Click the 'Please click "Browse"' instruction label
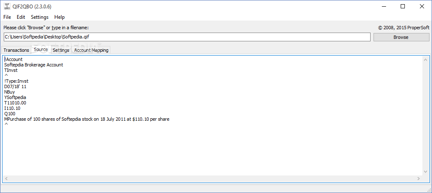The height and width of the screenshot is (193, 432). pos(46,28)
